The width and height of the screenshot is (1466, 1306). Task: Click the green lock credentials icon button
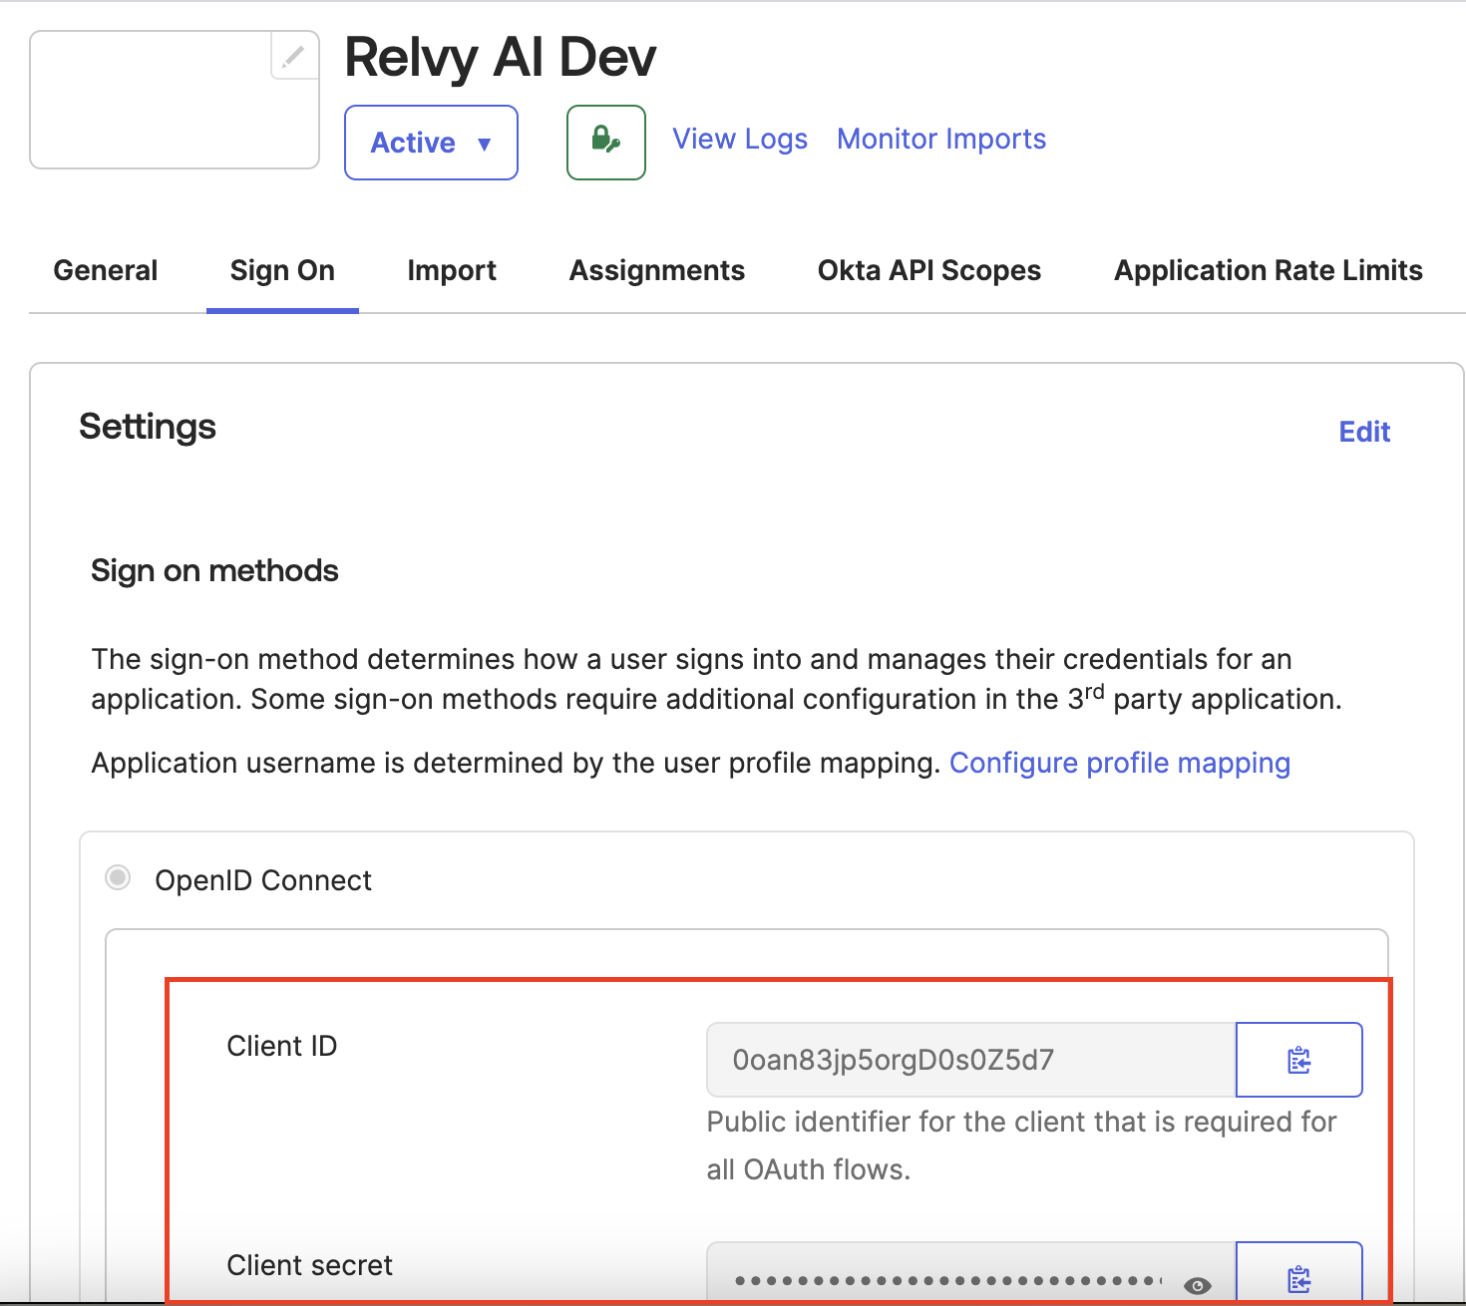click(x=606, y=143)
